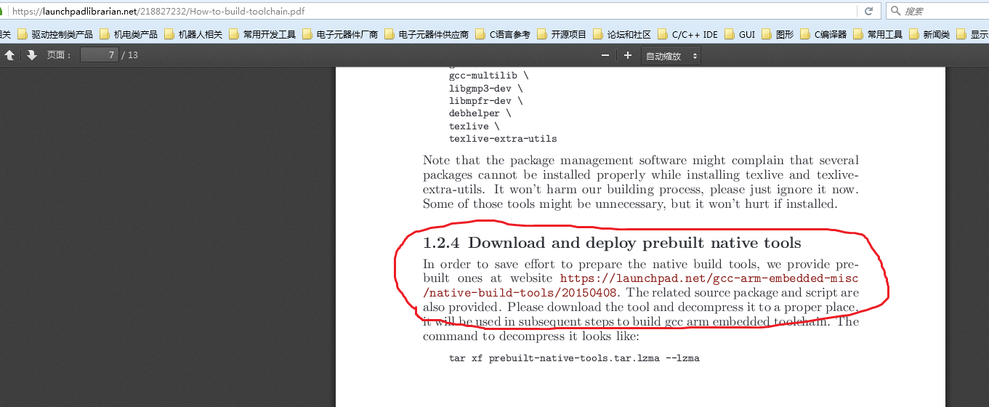Image resolution: width=989 pixels, height=407 pixels.
Task: Open the C/C++ IDE bookmarks folder
Action: pyautogui.click(x=687, y=34)
